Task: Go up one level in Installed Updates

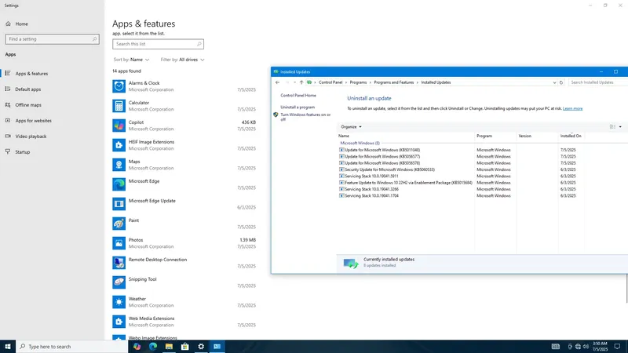Action: click(301, 82)
